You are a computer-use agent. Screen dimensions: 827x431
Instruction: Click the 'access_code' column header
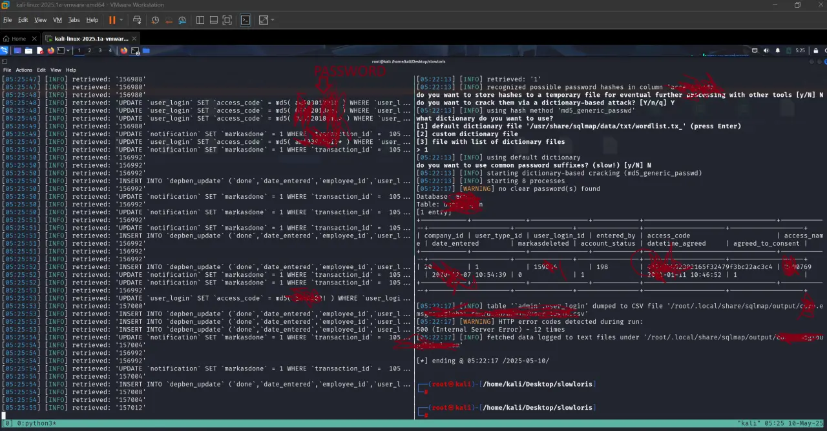point(668,236)
